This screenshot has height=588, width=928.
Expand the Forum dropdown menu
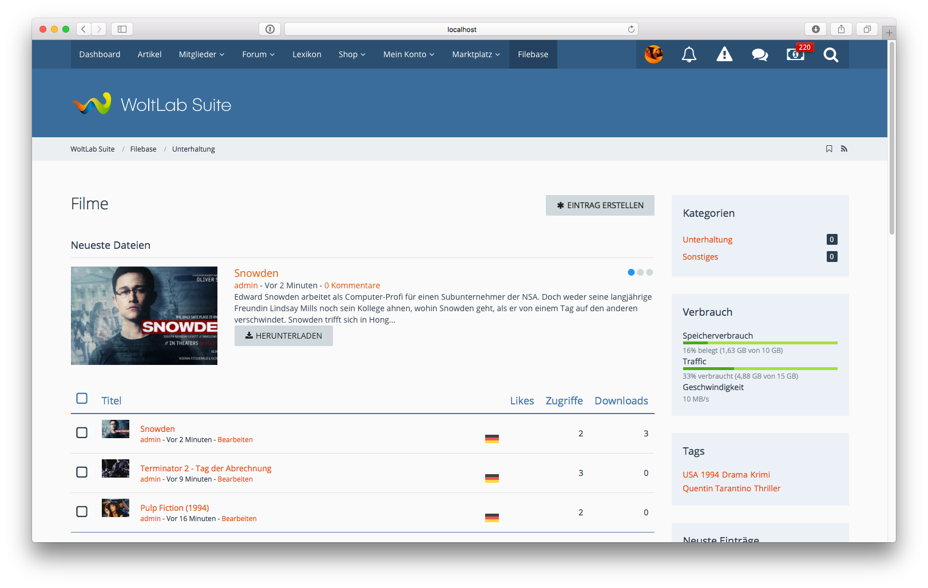pyautogui.click(x=258, y=54)
